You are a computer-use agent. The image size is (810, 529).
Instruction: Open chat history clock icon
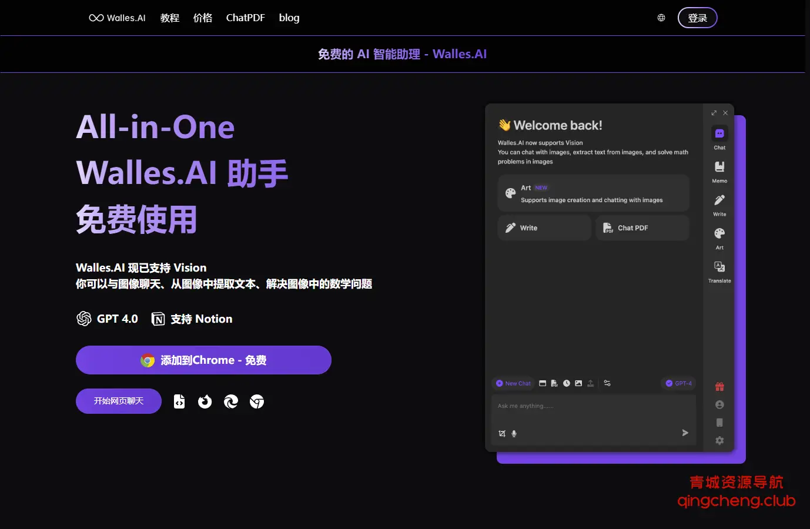567,383
